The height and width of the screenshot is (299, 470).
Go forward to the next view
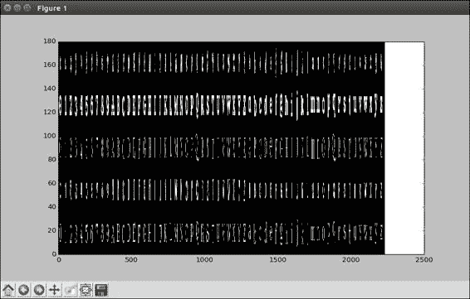point(39,290)
